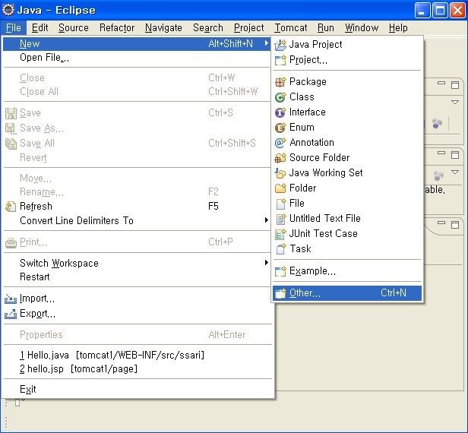The width and height of the screenshot is (468, 433).
Task: Open the top right panel's view menu triangle
Action: click(x=455, y=102)
